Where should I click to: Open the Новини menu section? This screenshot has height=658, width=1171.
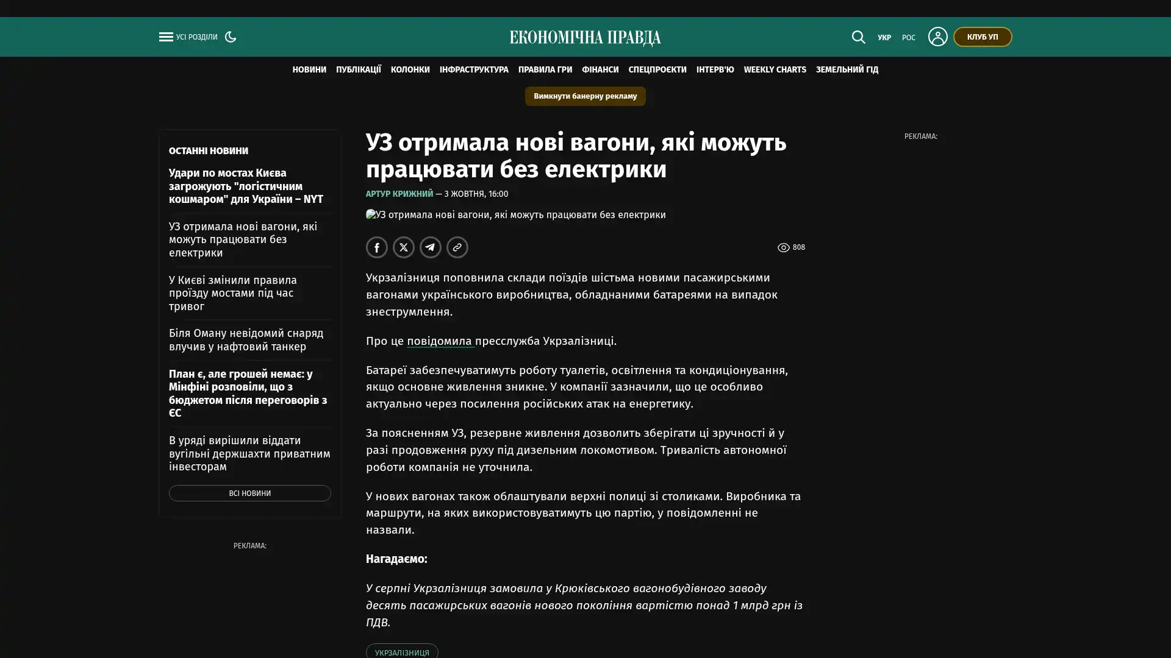coord(309,70)
